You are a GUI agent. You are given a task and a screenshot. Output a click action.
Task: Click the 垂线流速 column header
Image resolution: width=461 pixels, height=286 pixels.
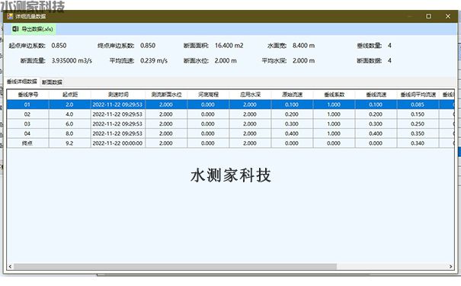376,95
